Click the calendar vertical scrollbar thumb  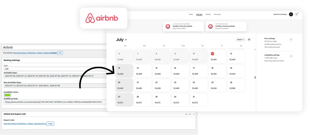point(255,78)
